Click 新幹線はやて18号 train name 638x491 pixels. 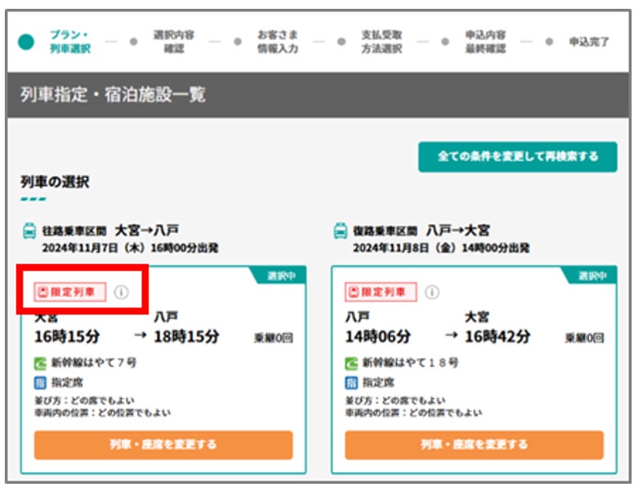click(x=410, y=363)
